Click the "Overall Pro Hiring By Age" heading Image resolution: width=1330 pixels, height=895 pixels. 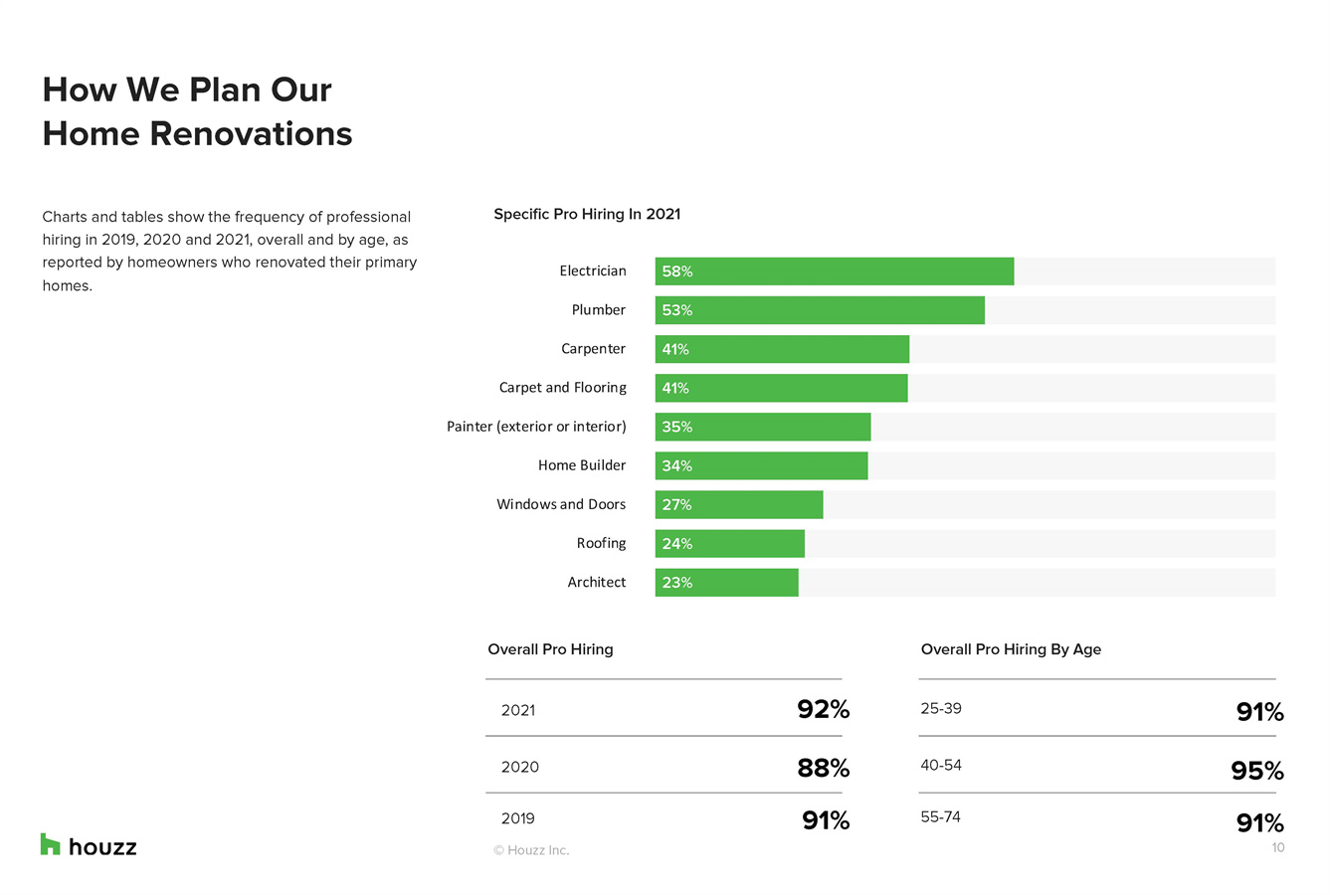point(1011,649)
